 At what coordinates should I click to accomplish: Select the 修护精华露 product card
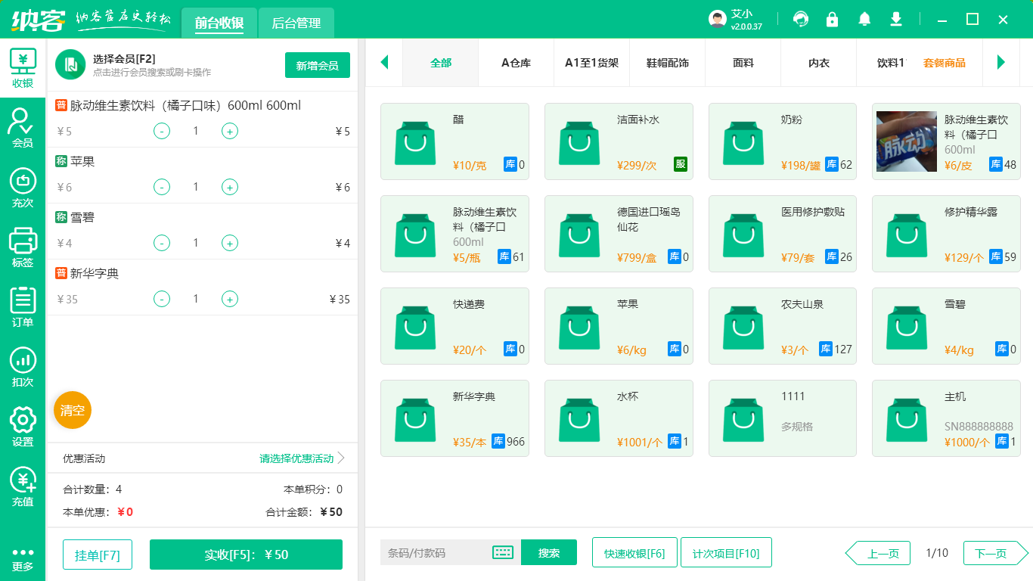click(947, 234)
